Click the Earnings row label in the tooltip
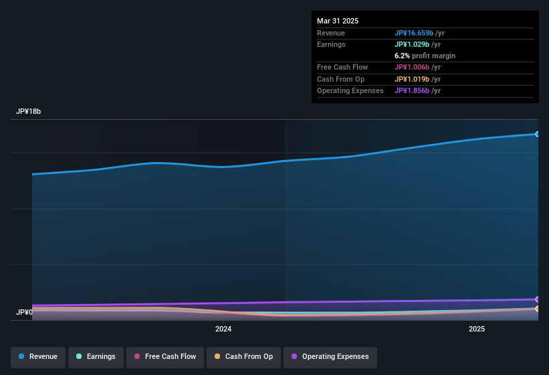Screen dimensions: 549x375 [331, 44]
